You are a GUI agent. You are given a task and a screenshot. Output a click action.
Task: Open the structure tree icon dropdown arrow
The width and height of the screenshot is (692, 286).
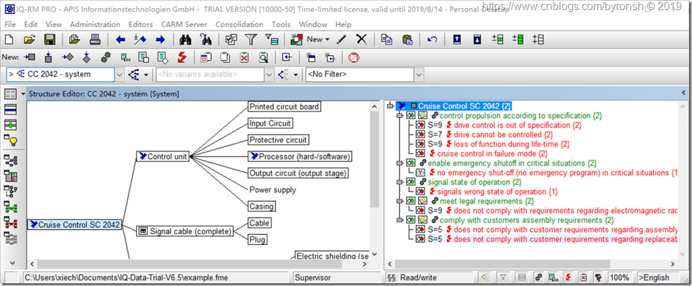click(x=146, y=75)
